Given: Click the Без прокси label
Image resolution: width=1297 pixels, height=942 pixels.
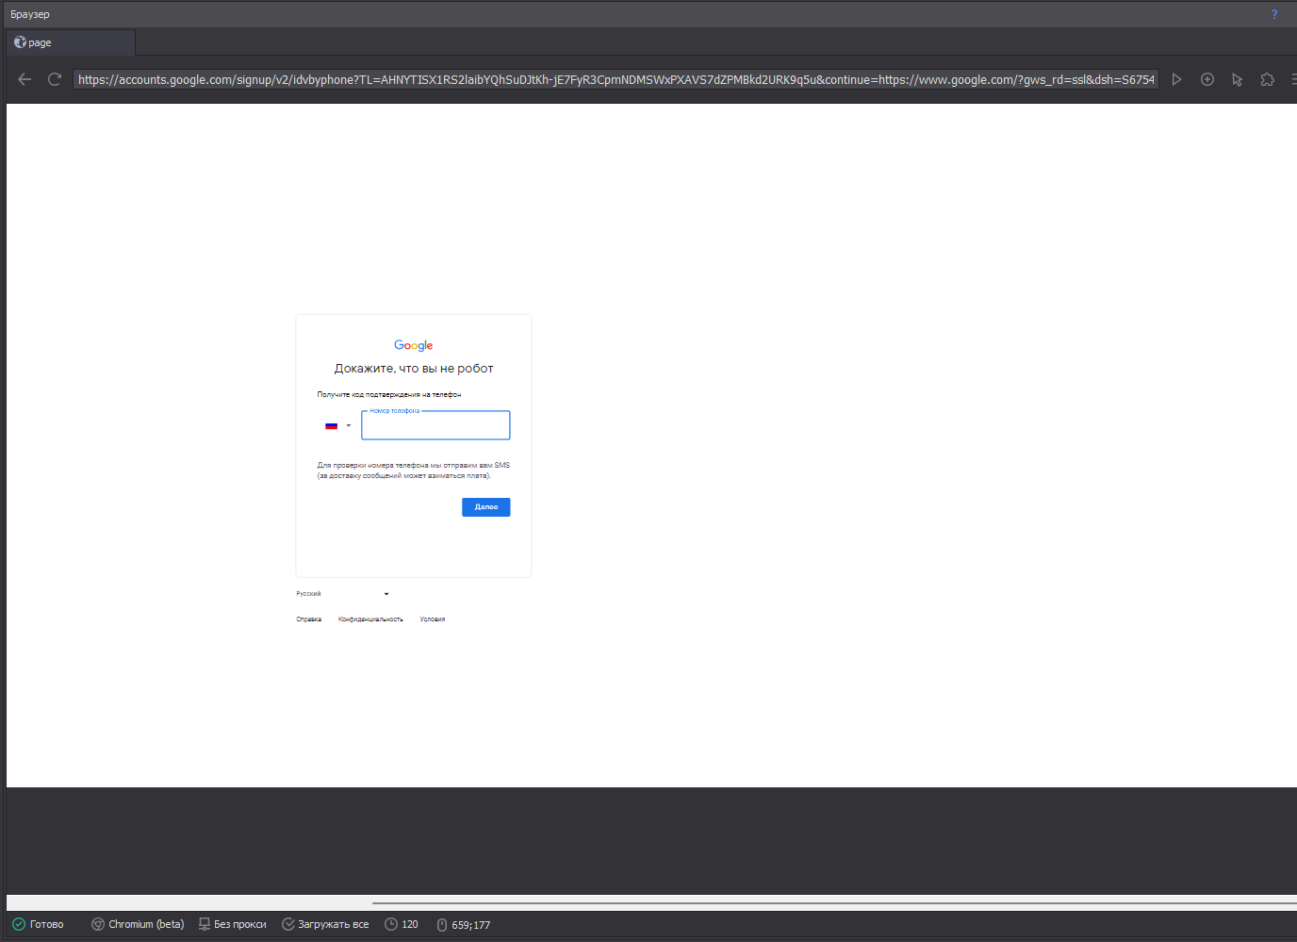Looking at the screenshot, I should (x=240, y=924).
